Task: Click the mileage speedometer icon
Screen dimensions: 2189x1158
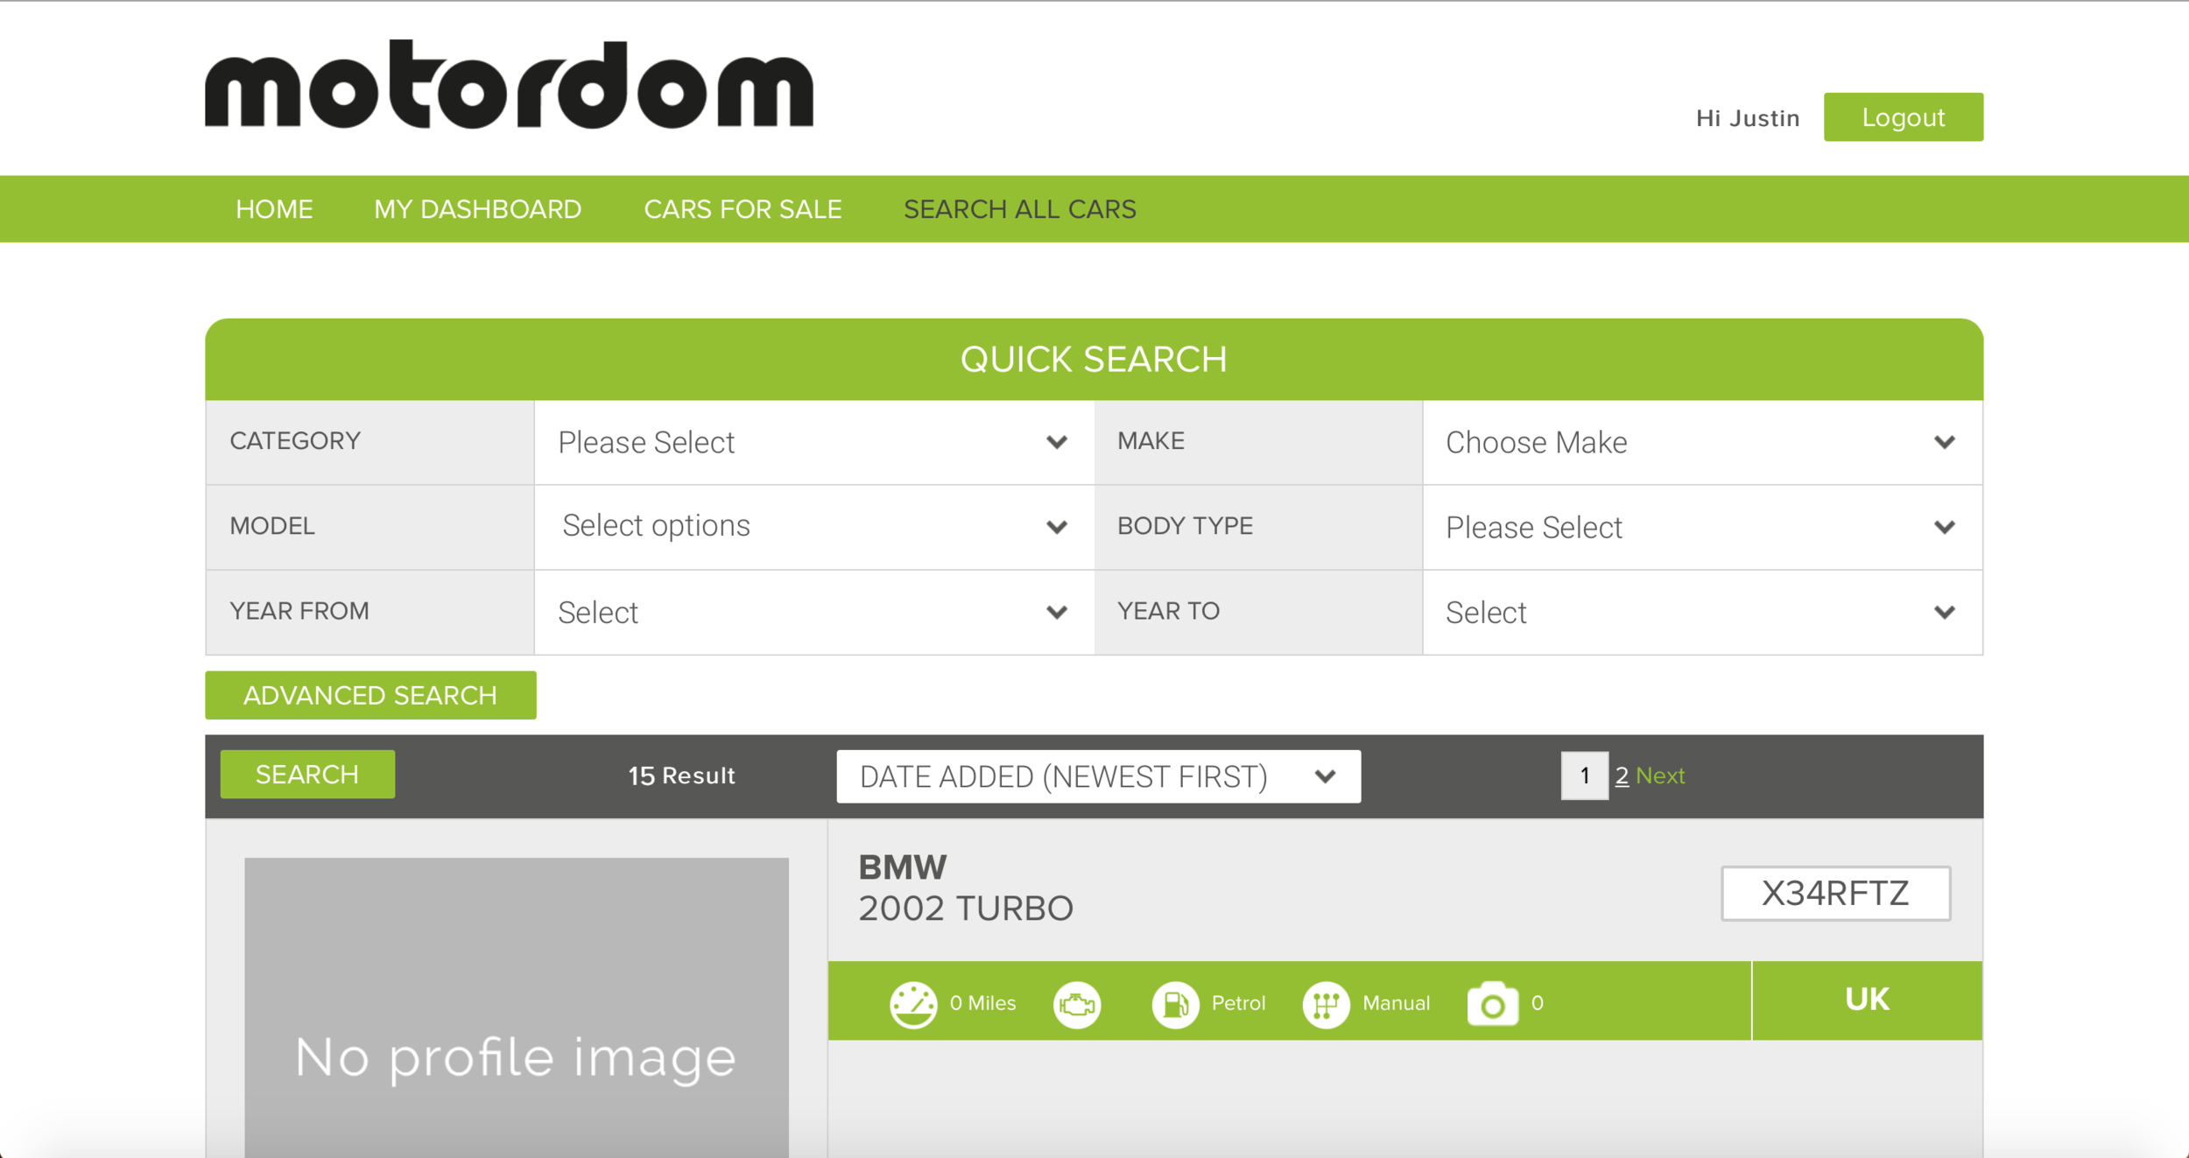Action: 913,1005
